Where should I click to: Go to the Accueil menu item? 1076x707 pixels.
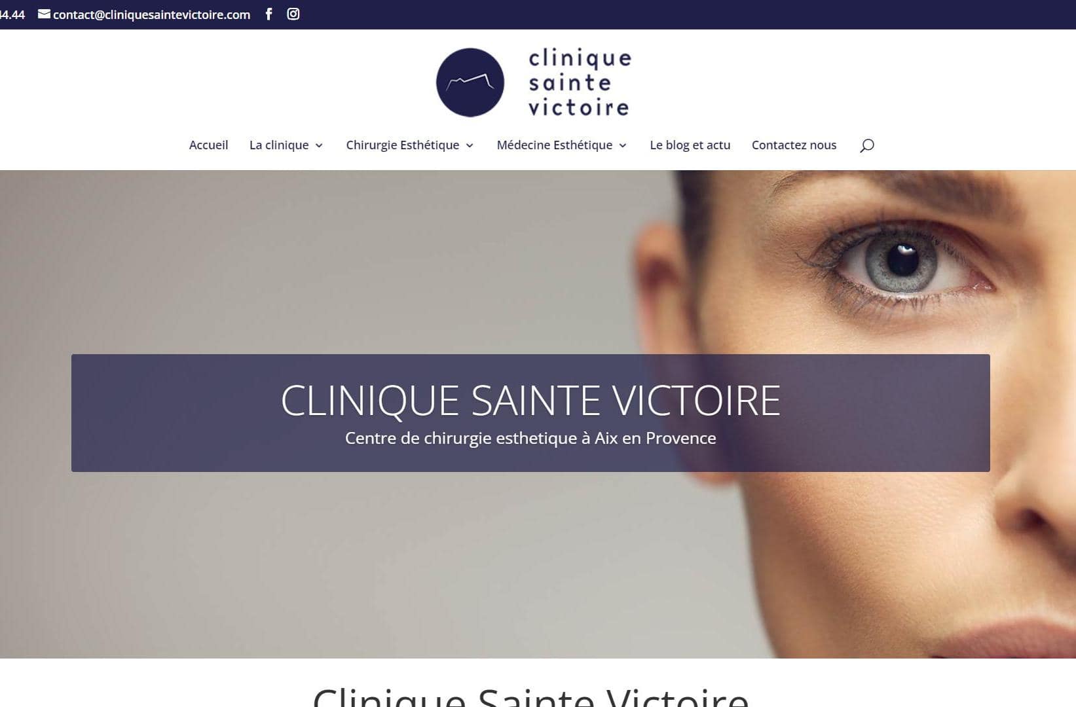tap(208, 145)
